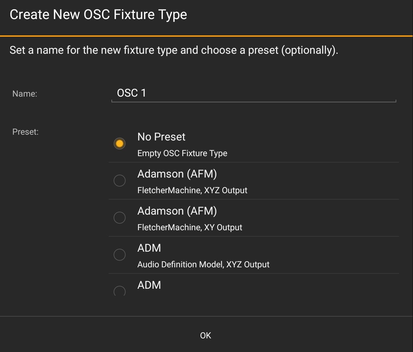Click the 'Name:' field label
The height and width of the screenshot is (352, 413).
(x=25, y=94)
